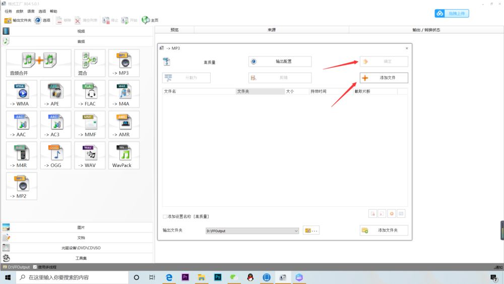
Task: Choose the -> AAC conversion icon
Action: [22, 125]
